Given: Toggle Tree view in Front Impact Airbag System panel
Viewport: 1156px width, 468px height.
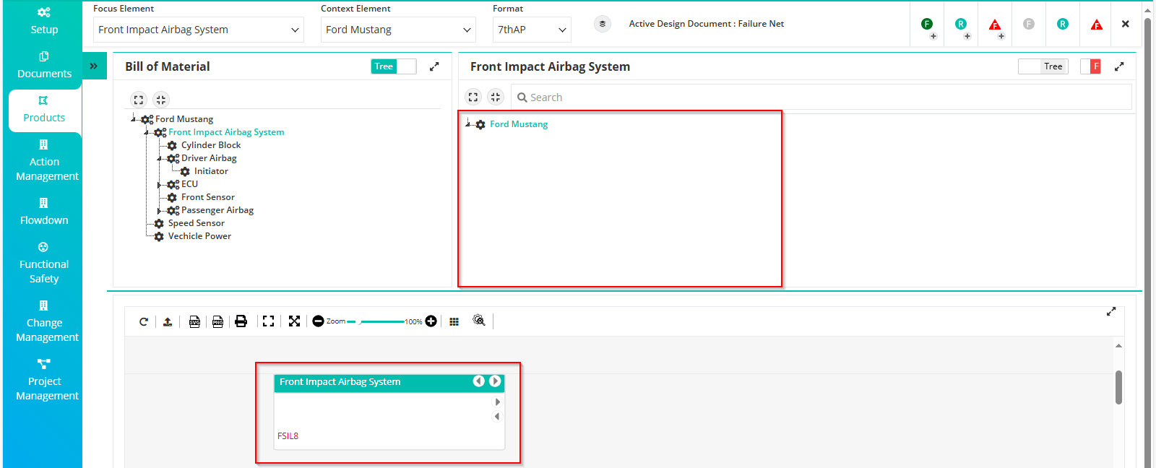Looking at the screenshot, I should point(1043,66).
